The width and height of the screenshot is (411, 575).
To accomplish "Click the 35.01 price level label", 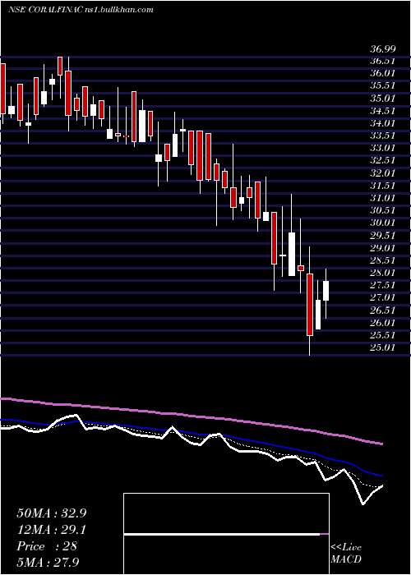I will point(381,99).
